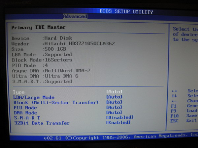The height and width of the screenshot is (148, 198).
Task: Click the F1 key hint
Action: point(174,106)
